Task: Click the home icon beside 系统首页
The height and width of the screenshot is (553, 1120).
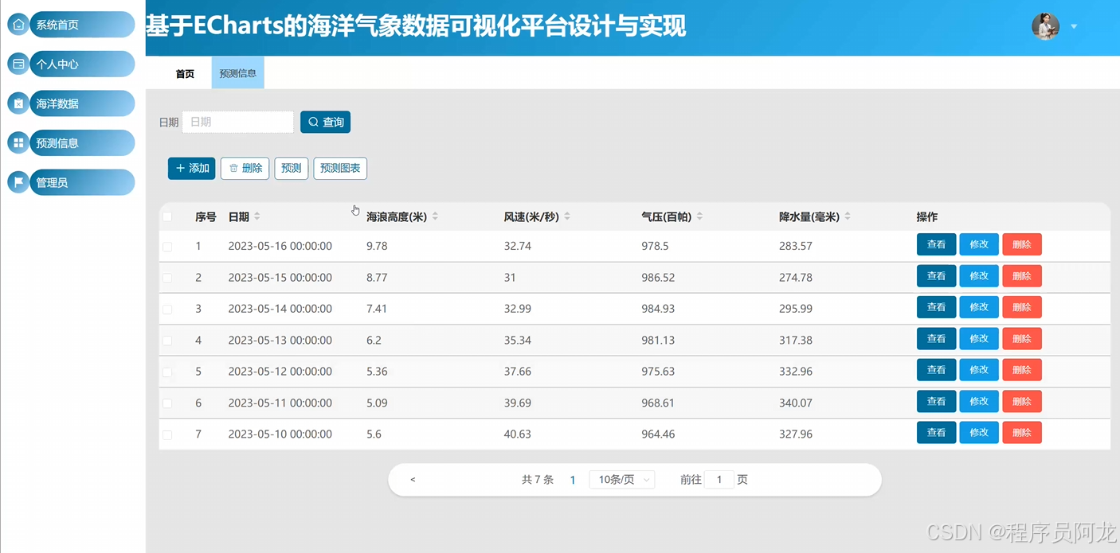Action: tap(18, 25)
